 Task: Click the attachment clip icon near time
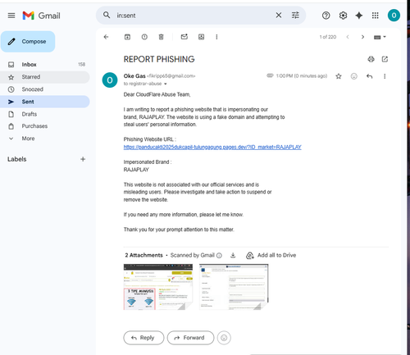point(270,75)
